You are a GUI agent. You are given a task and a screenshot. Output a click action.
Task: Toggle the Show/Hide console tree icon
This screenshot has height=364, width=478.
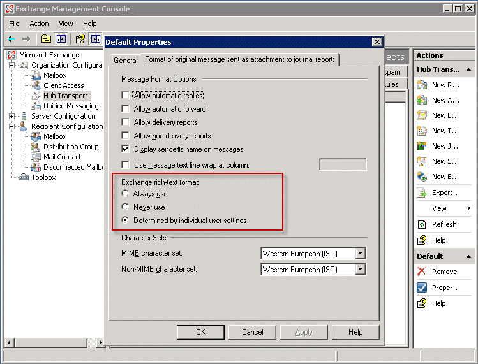(61, 39)
